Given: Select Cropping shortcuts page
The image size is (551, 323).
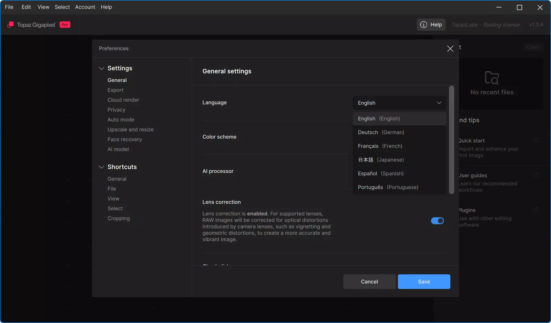Looking at the screenshot, I should 119,218.
